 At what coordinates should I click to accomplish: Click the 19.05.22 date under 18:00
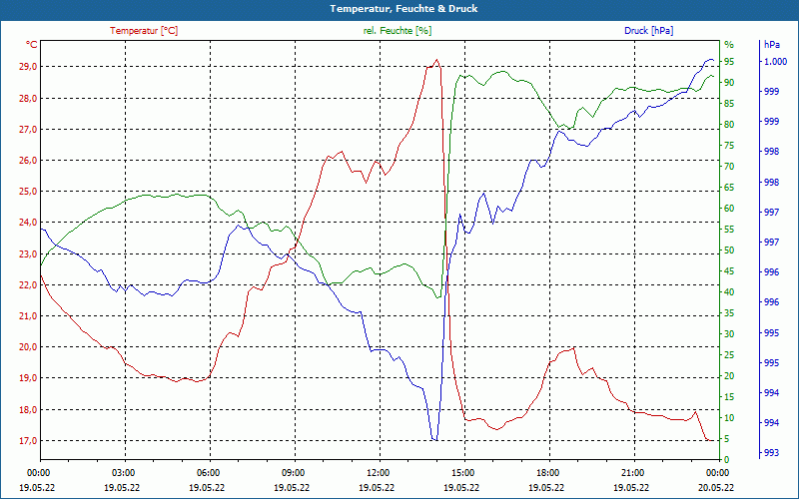[546, 488]
